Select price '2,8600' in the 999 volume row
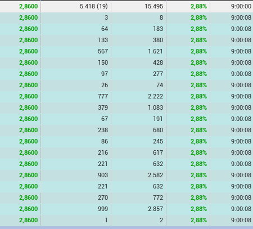 pyautogui.click(x=29, y=209)
